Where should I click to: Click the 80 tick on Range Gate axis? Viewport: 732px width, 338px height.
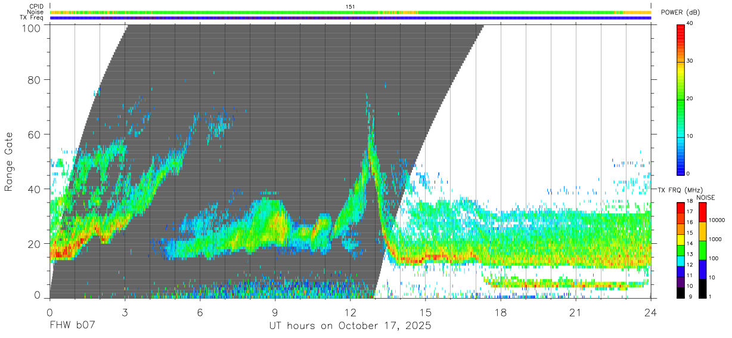point(35,80)
